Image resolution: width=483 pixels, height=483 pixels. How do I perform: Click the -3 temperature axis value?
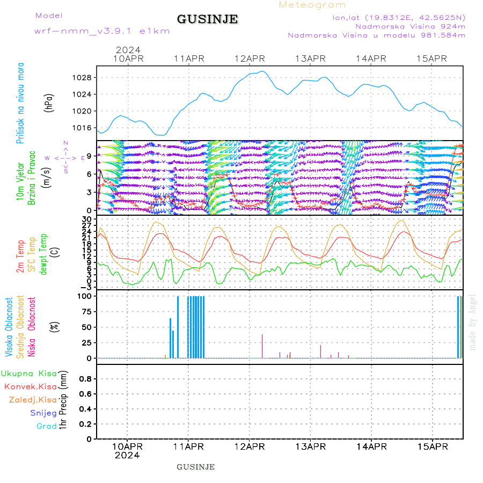(x=85, y=287)
